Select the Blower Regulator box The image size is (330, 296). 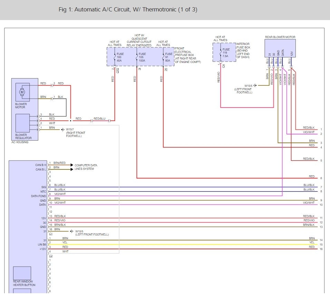[x=22, y=123]
